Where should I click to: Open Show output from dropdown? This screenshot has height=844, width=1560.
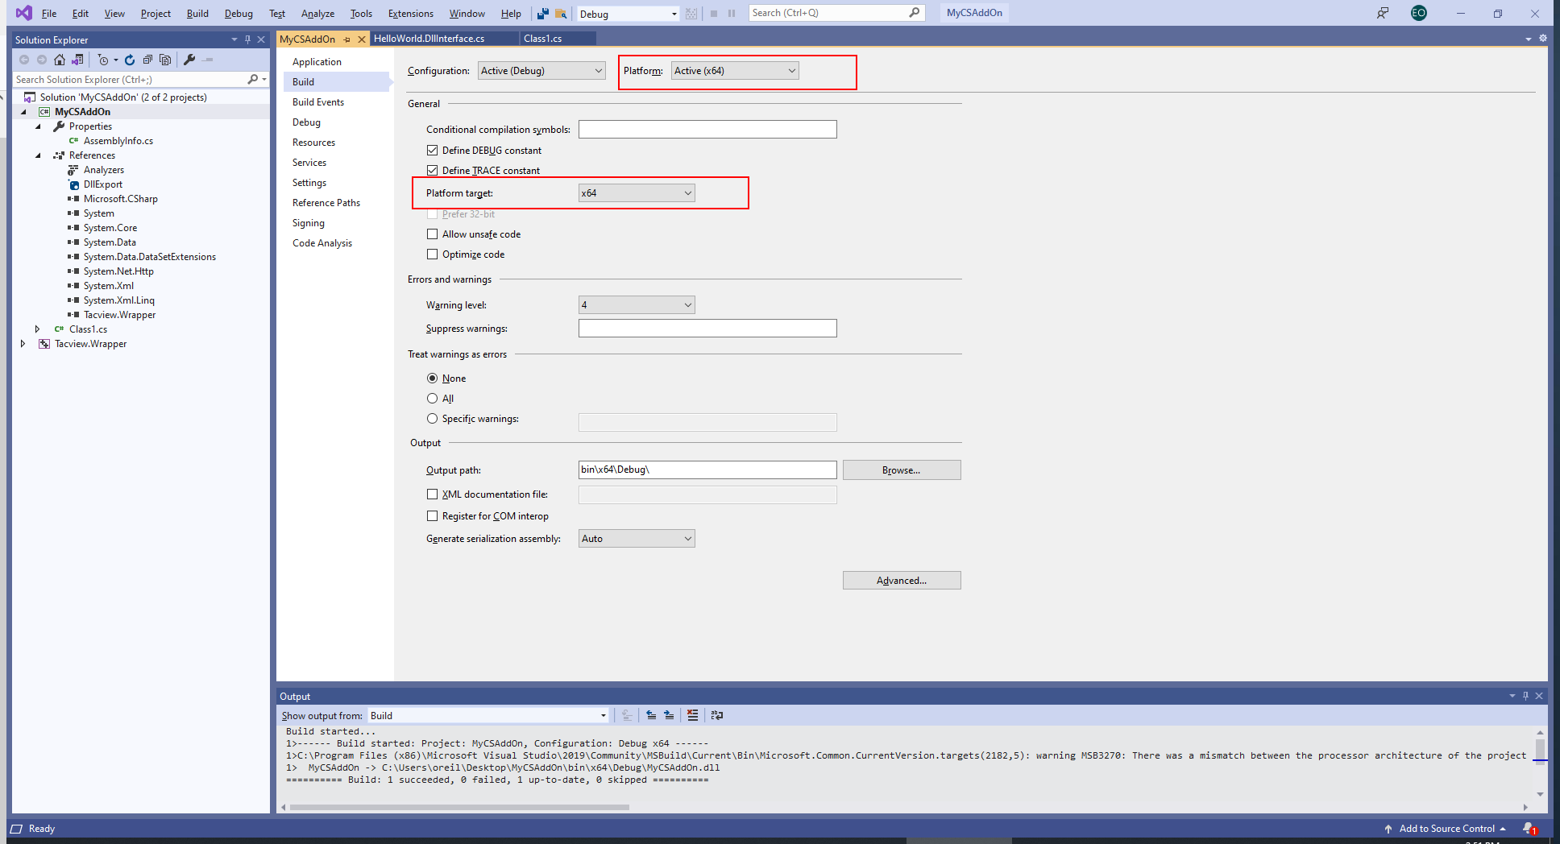(x=488, y=715)
